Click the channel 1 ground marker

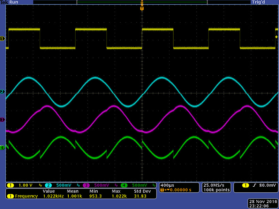point(2,39)
